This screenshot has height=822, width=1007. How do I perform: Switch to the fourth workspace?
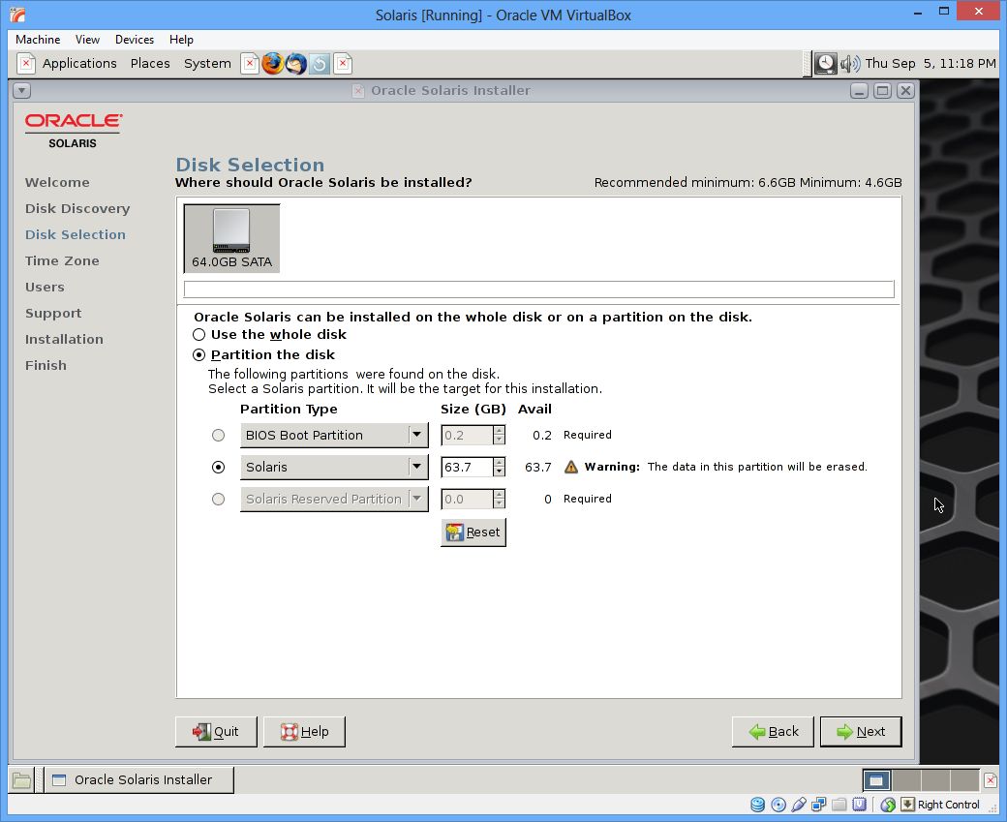point(964,780)
